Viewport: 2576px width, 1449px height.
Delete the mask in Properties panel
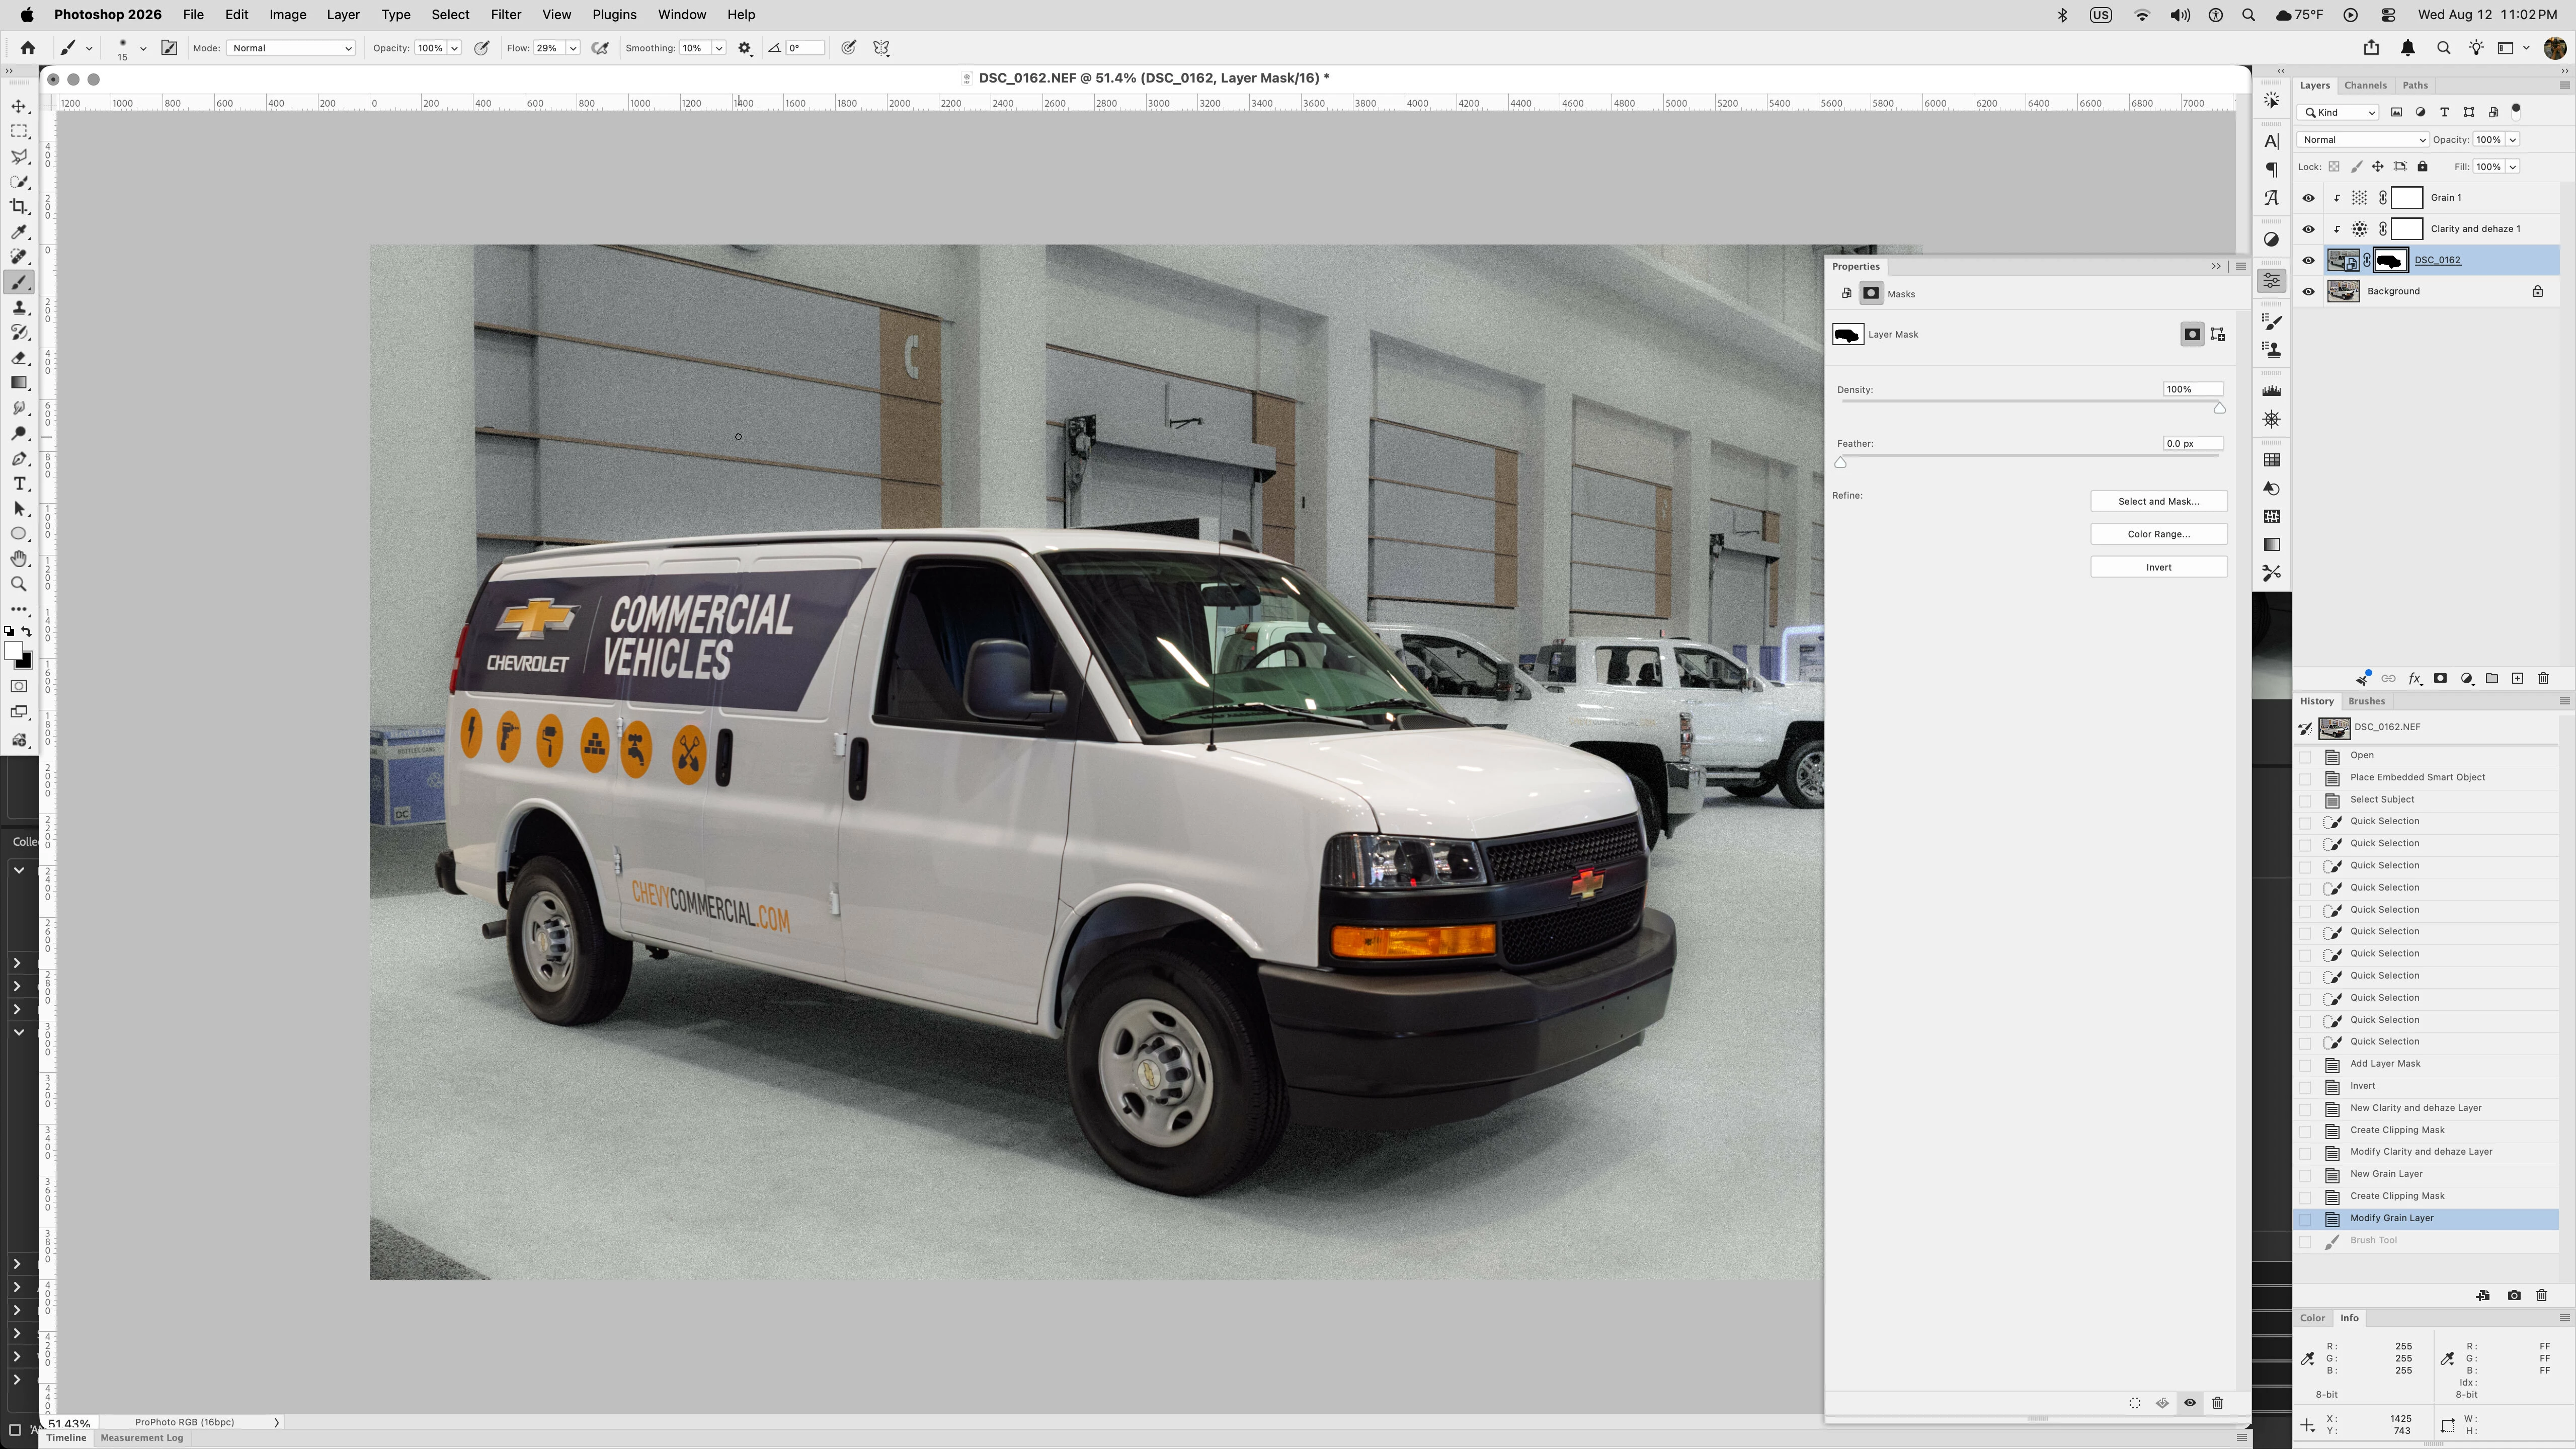click(x=2218, y=1403)
